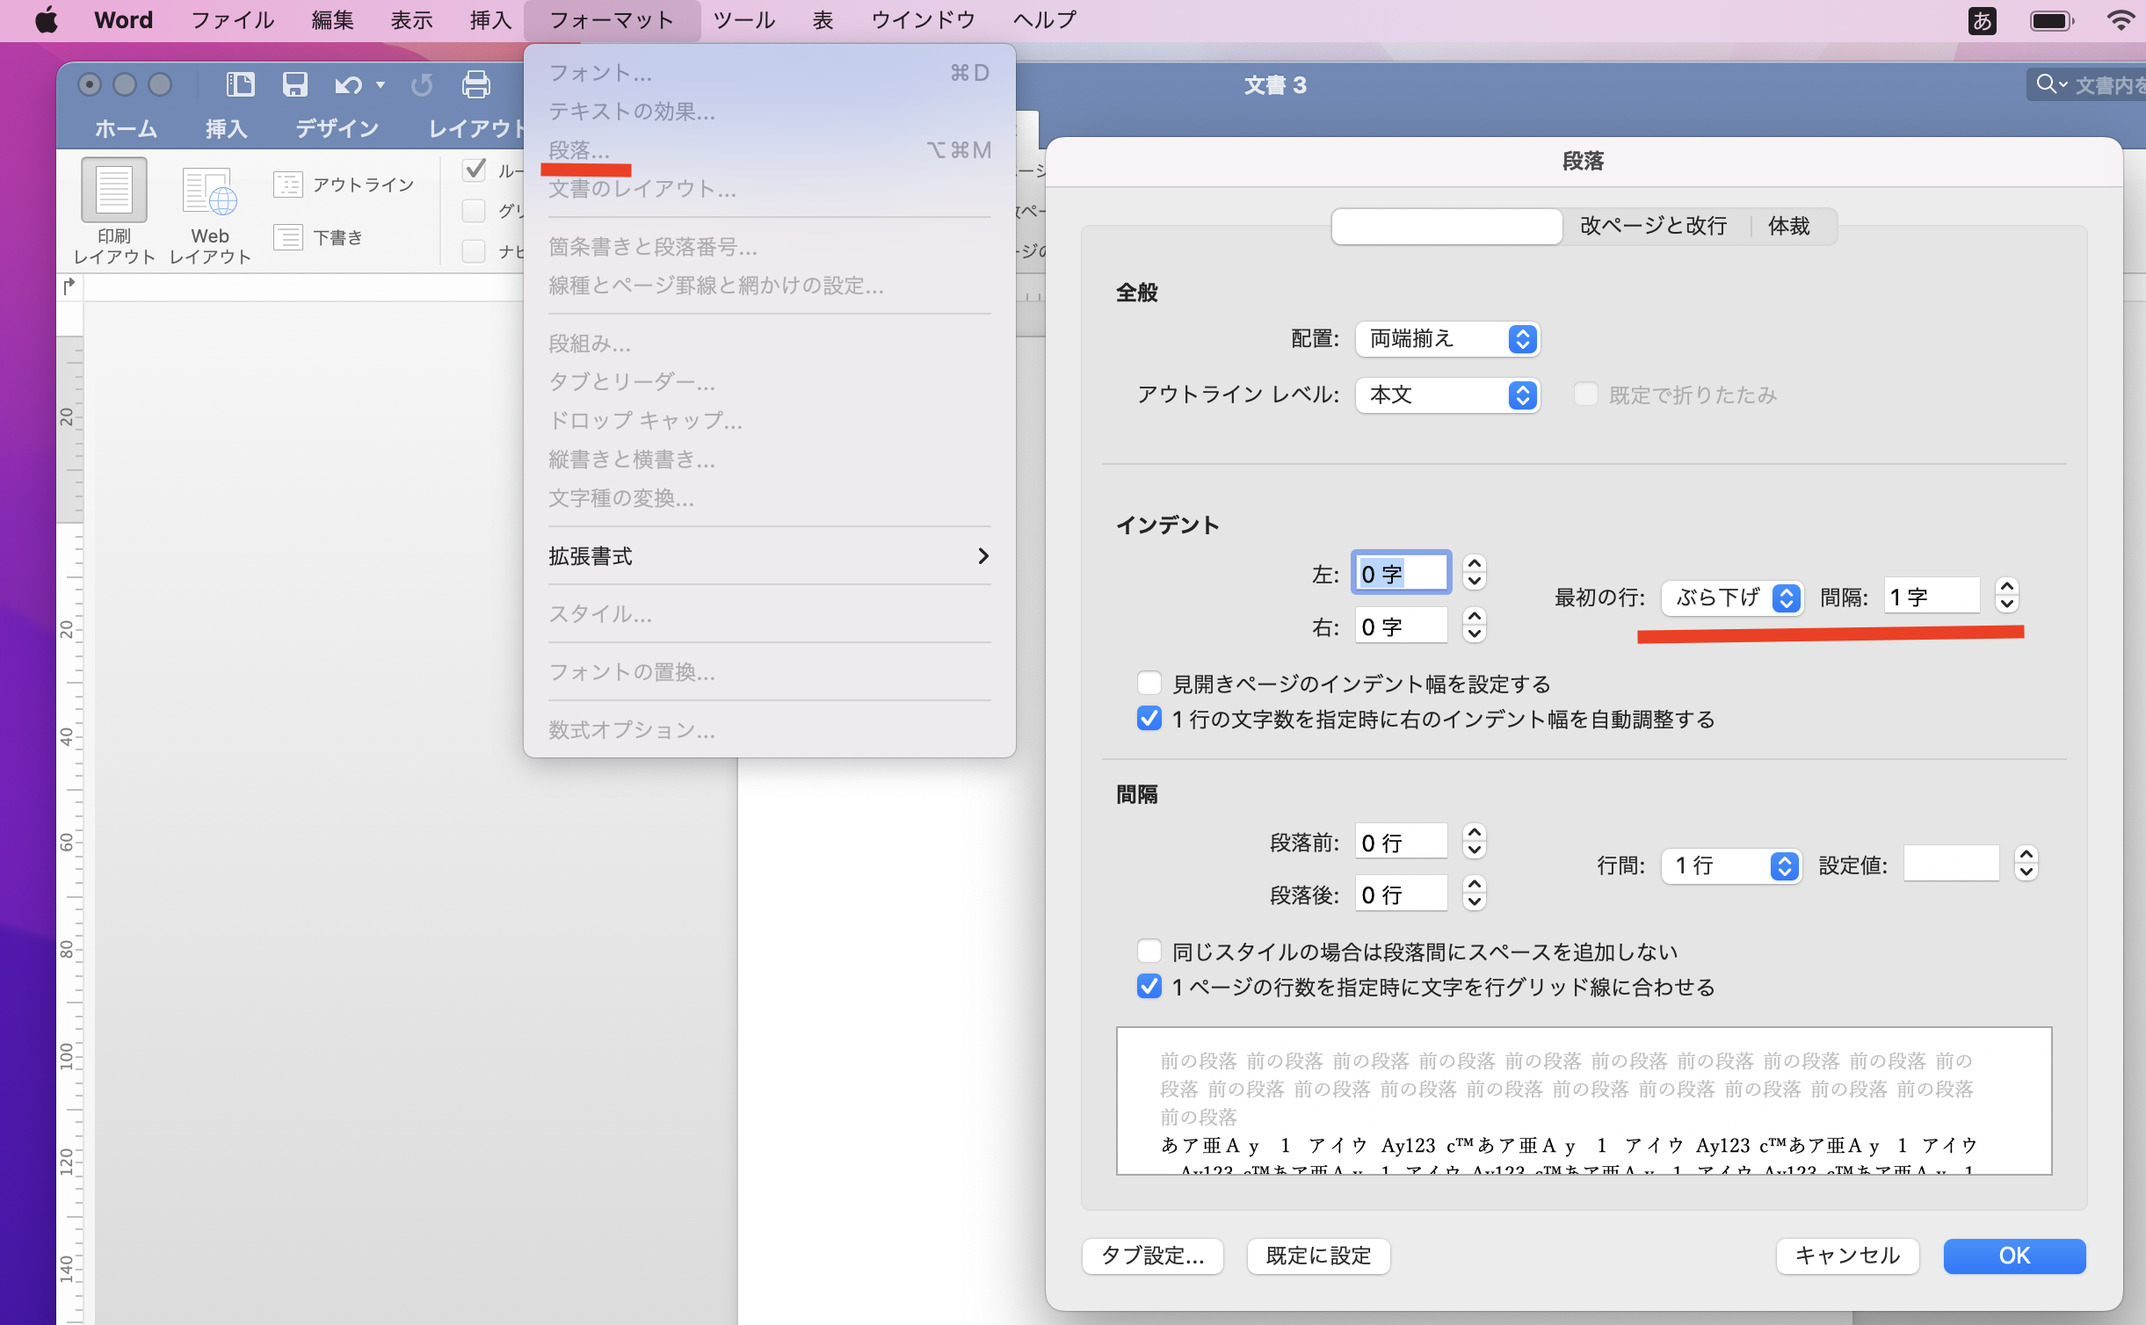This screenshot has width=2146, height=1325.
Task: Choose スタイル... from the Format menu
Action: [x=769, y=613]
